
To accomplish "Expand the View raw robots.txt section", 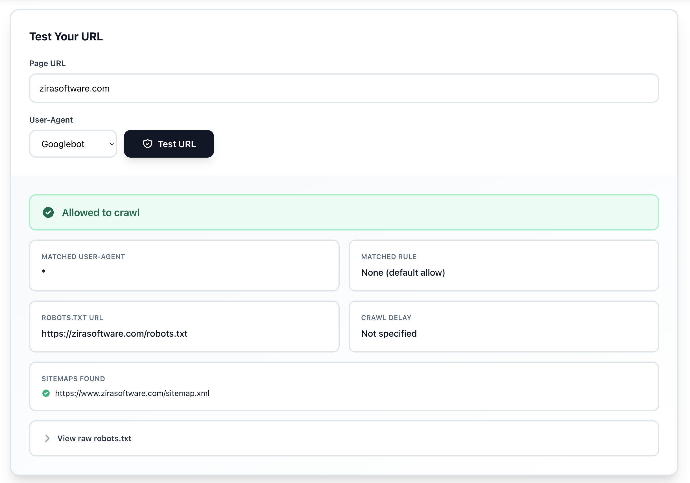I will 94,438.
